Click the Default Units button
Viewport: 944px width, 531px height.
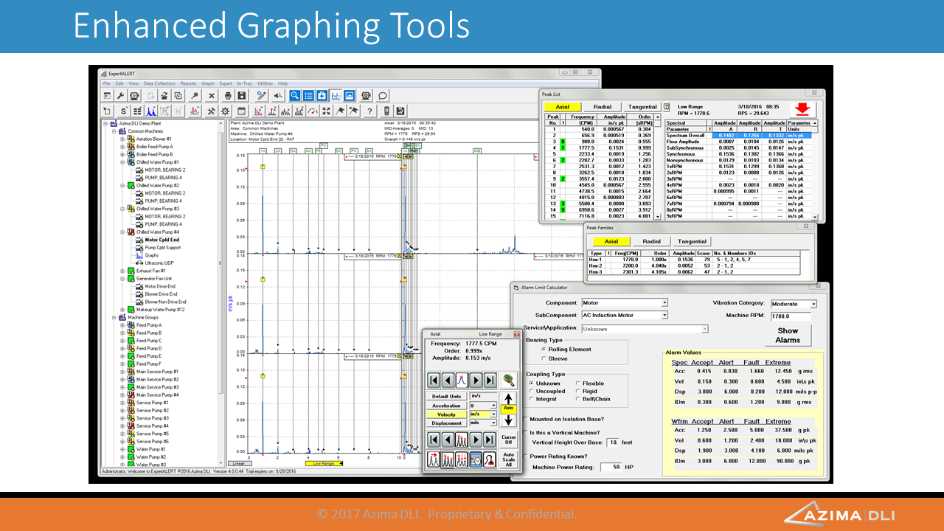446,396
